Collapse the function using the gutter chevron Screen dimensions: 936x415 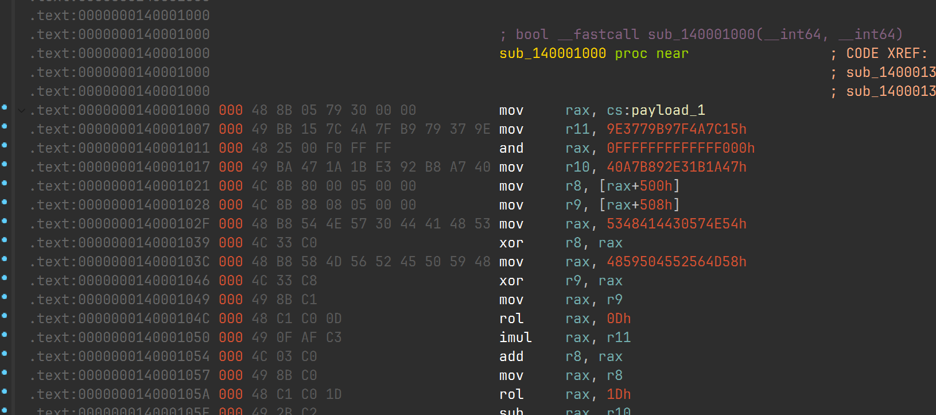point(22,110)
